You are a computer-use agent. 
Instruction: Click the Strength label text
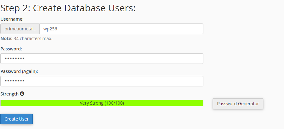pyautogui.click(x=9, y=94)
